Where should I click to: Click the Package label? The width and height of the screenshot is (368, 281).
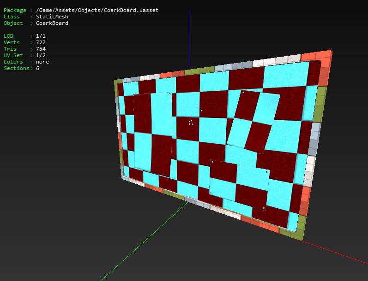[15, 10]
